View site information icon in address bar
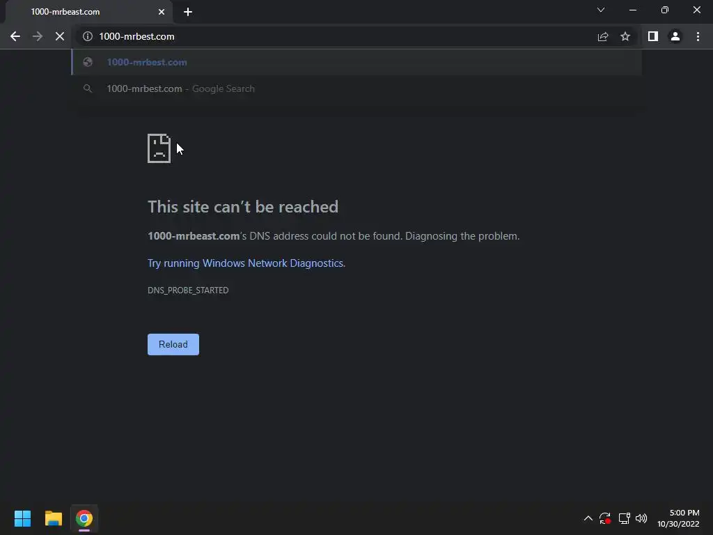 (88, 36)
